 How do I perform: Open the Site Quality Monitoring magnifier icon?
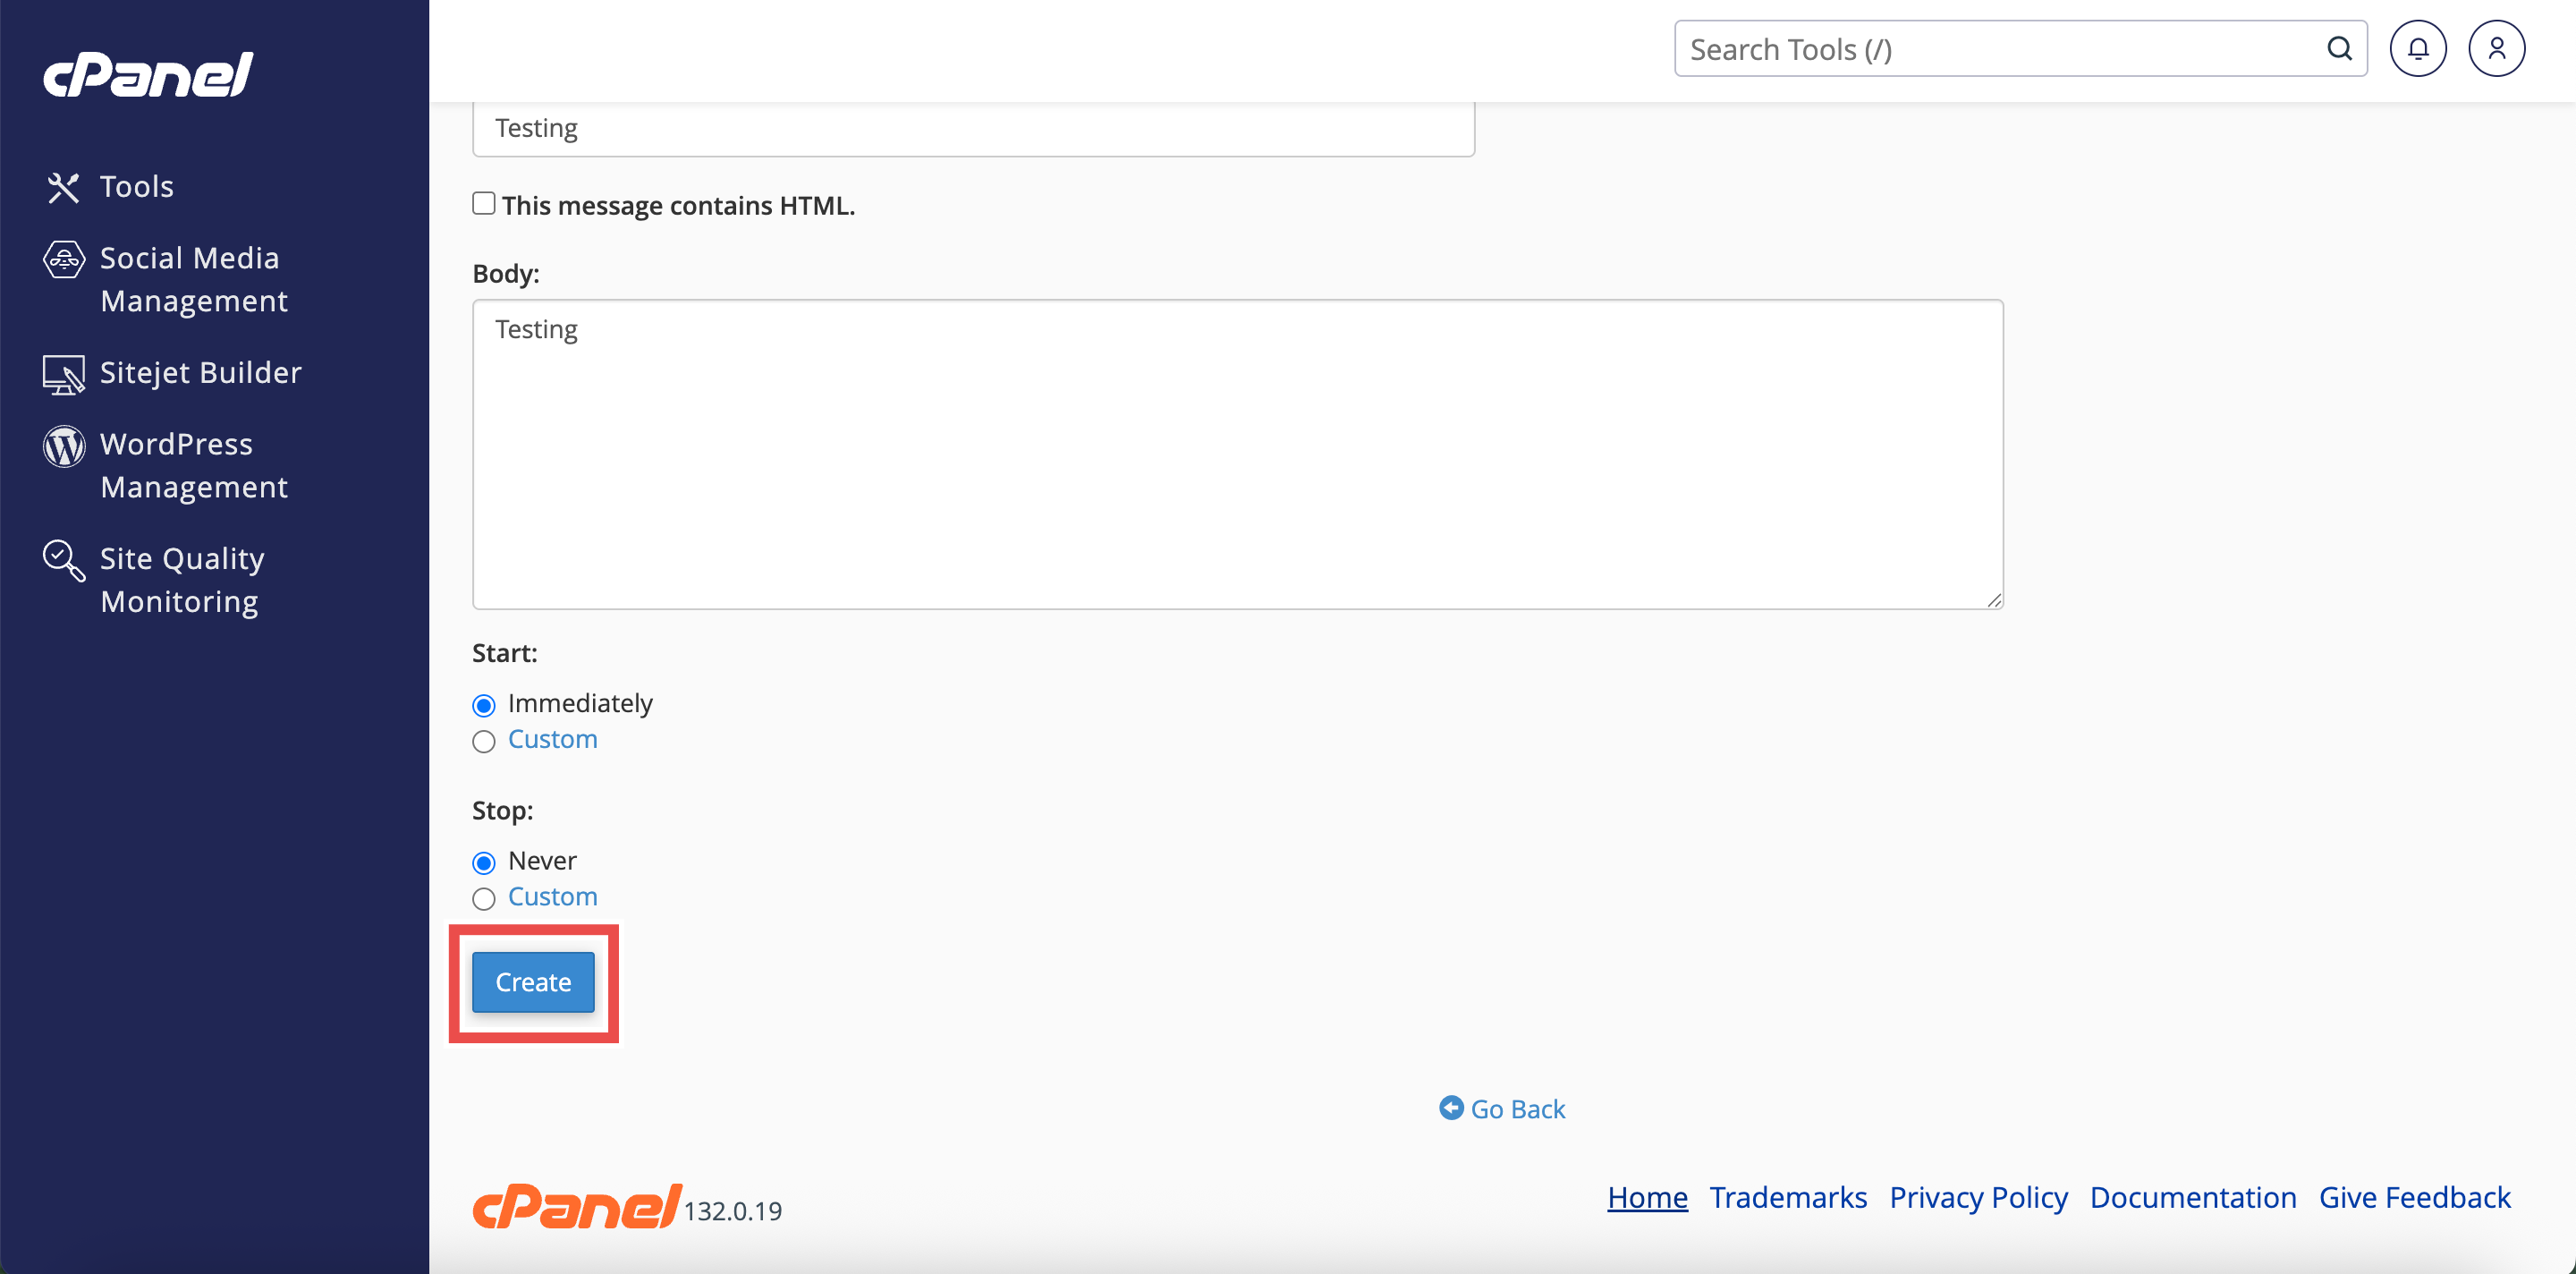point(63,560)
